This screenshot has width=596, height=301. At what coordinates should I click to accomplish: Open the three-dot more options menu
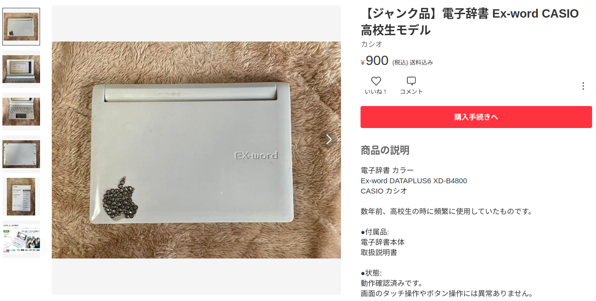tap(583, 86)
